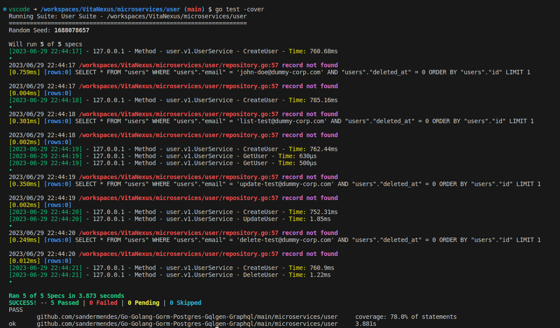The image size is (560, 328).
Task: Click the 'Will run 5 of 5 specs' line
Action: click(45, 44)
